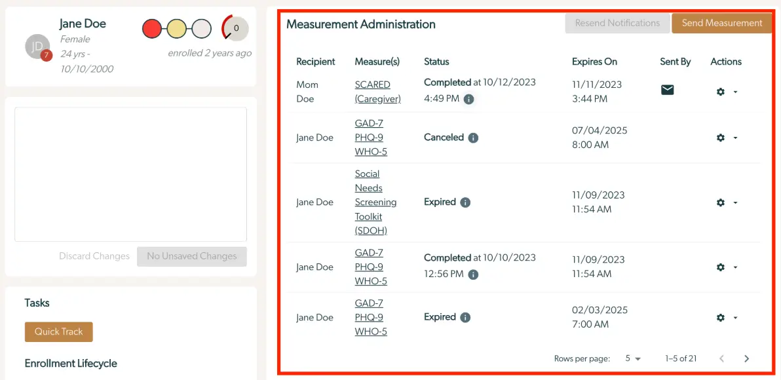Click the info icon after Completed at 10/10/2023
The image size is (781, 380).
click(473, 274)
